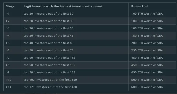Click "top 120 investors out of the first 180"

tap(50, 87)
